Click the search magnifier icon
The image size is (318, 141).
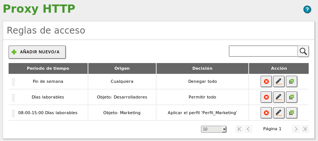click(x=303, y=51)
